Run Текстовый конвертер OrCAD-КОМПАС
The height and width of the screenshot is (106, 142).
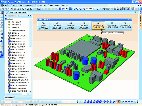(70, 26)
